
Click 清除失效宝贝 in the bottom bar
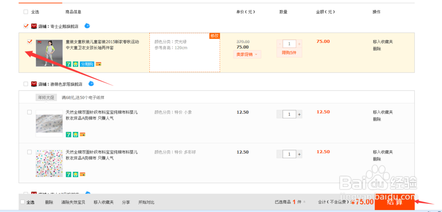[x=73, y=202]
